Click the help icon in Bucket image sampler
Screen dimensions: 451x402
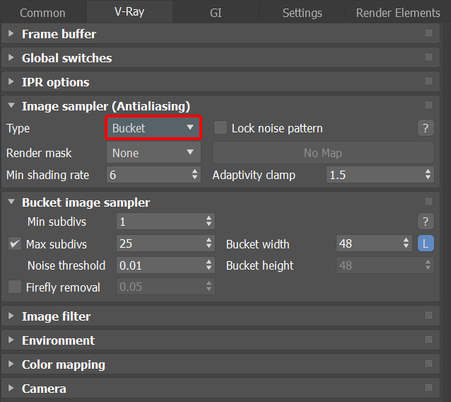425,221
